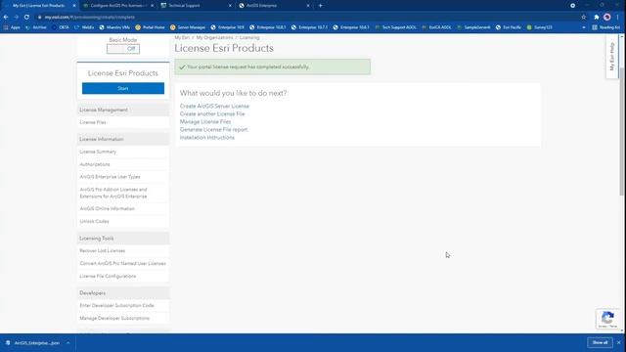Image resolution: width=626 pixels, height=352 pixels.
Task: Close the Configure ArcGIS Pro licenses tab
Action: coord(153,6)
